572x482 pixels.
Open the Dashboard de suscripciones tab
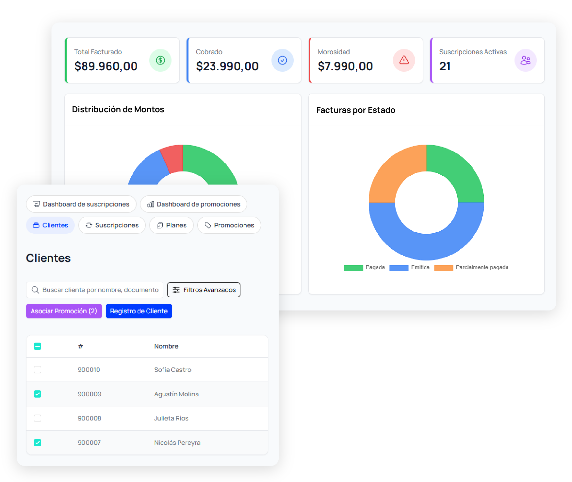pyautogui.click(x=81, y=204)
